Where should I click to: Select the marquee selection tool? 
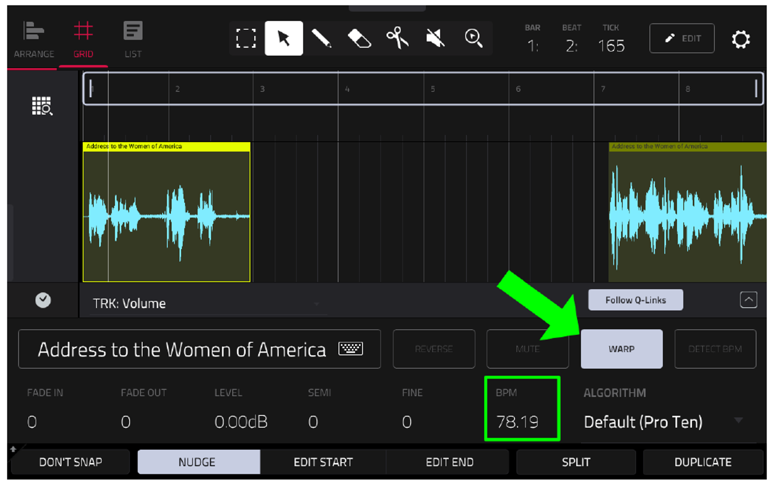click(x=246, y=38)
